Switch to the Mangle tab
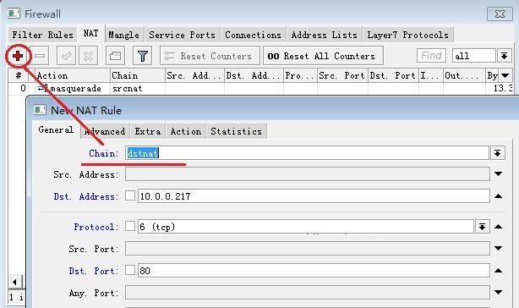The image size is (519, 308). (123, 35)
